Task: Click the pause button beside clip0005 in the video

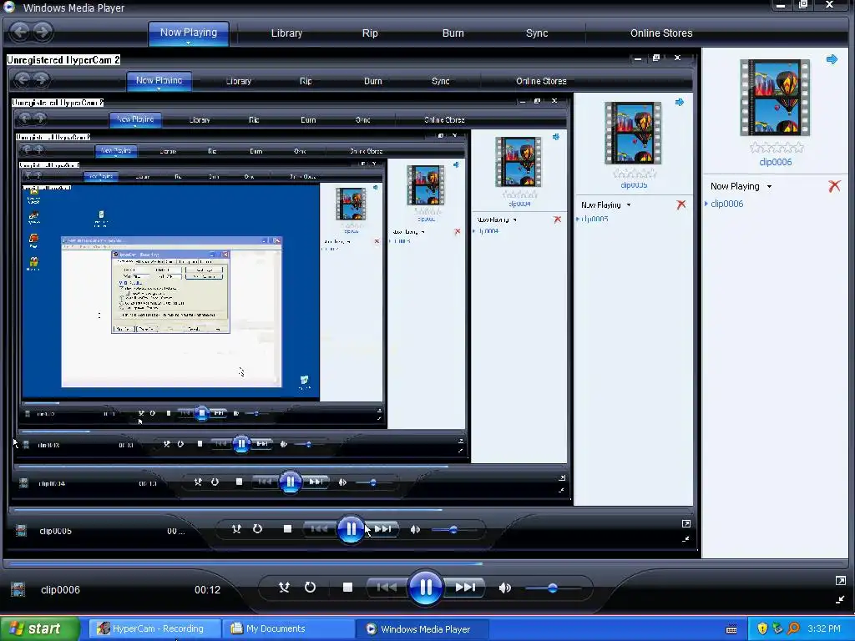Action: (351, 528)
